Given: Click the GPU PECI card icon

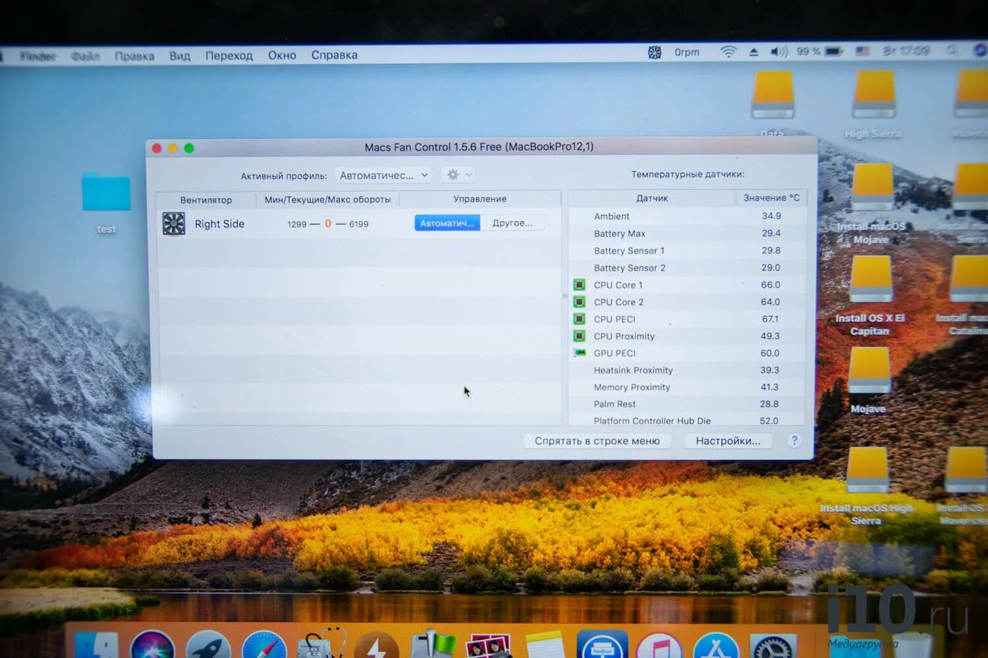Looking at the screenshot, I should click(x=580, y=353).
